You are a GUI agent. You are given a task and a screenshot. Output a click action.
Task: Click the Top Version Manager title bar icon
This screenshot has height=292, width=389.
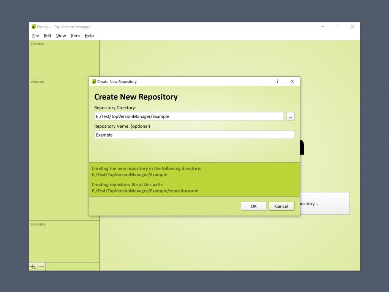(33, 27)
